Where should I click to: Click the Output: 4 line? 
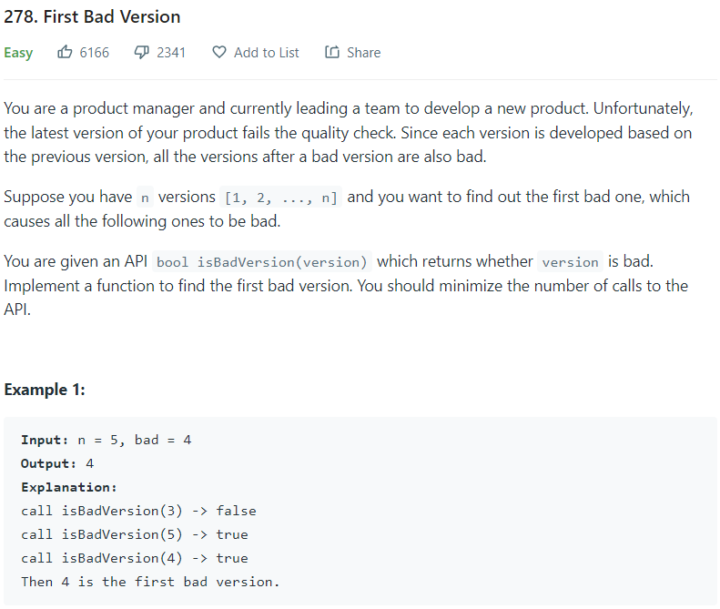pyautogui.click(x=57, y=463)
